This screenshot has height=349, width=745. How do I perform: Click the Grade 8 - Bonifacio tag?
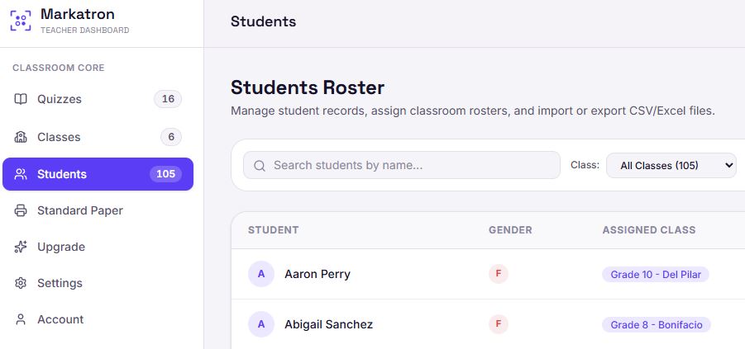click(657, 324)
